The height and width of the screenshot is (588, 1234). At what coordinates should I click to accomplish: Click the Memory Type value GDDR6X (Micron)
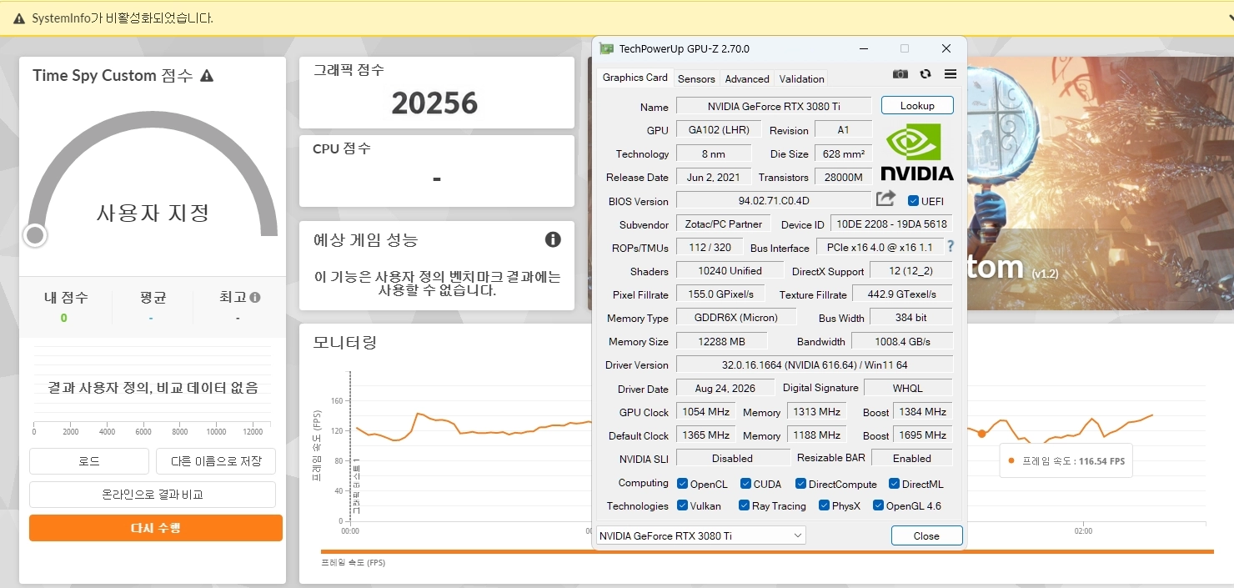(736, 318)
